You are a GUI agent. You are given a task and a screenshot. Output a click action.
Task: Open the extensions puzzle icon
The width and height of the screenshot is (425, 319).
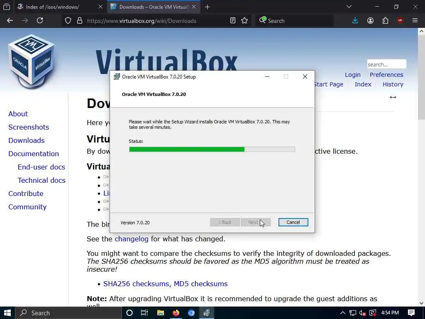[x=385, y=20]
